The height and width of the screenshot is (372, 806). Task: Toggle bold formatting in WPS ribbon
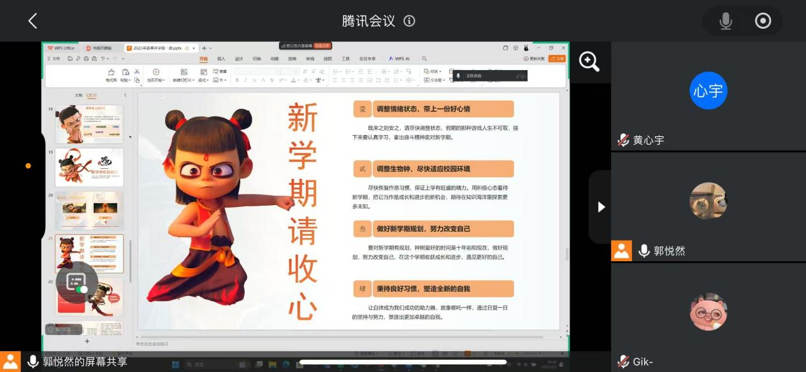pyautogui.click(x=237, y=80)
